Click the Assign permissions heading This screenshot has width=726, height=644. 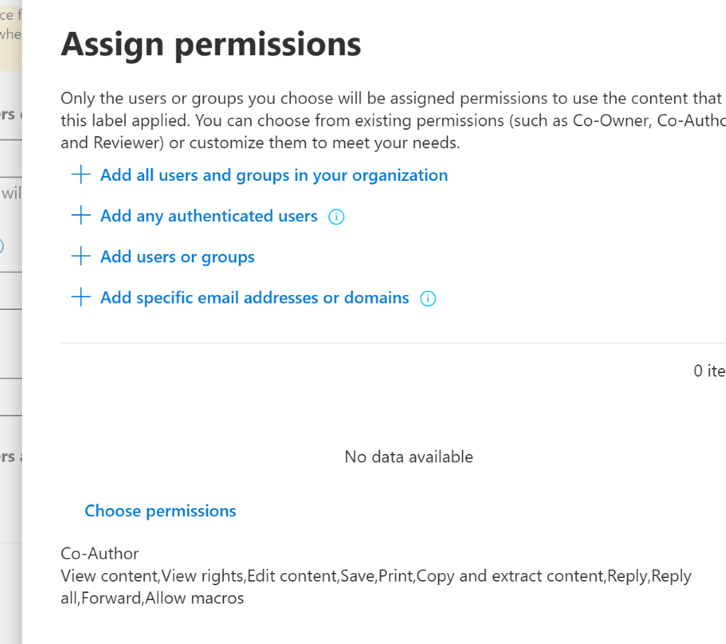point(211,44)
